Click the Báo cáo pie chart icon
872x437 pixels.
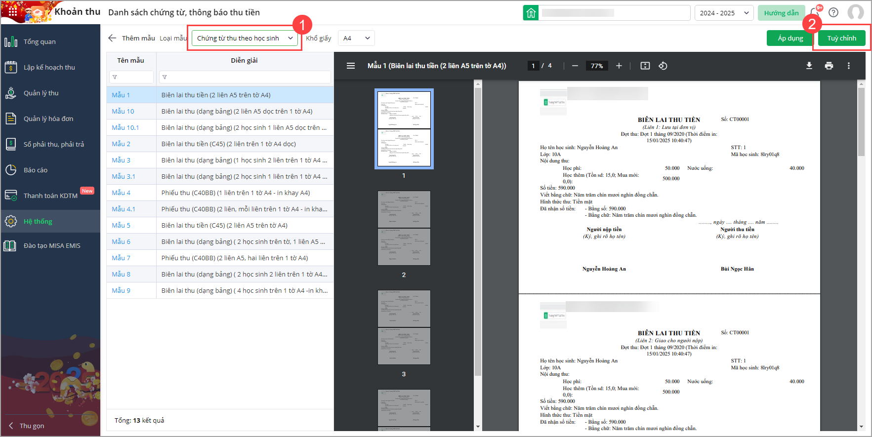pos(11,170)
